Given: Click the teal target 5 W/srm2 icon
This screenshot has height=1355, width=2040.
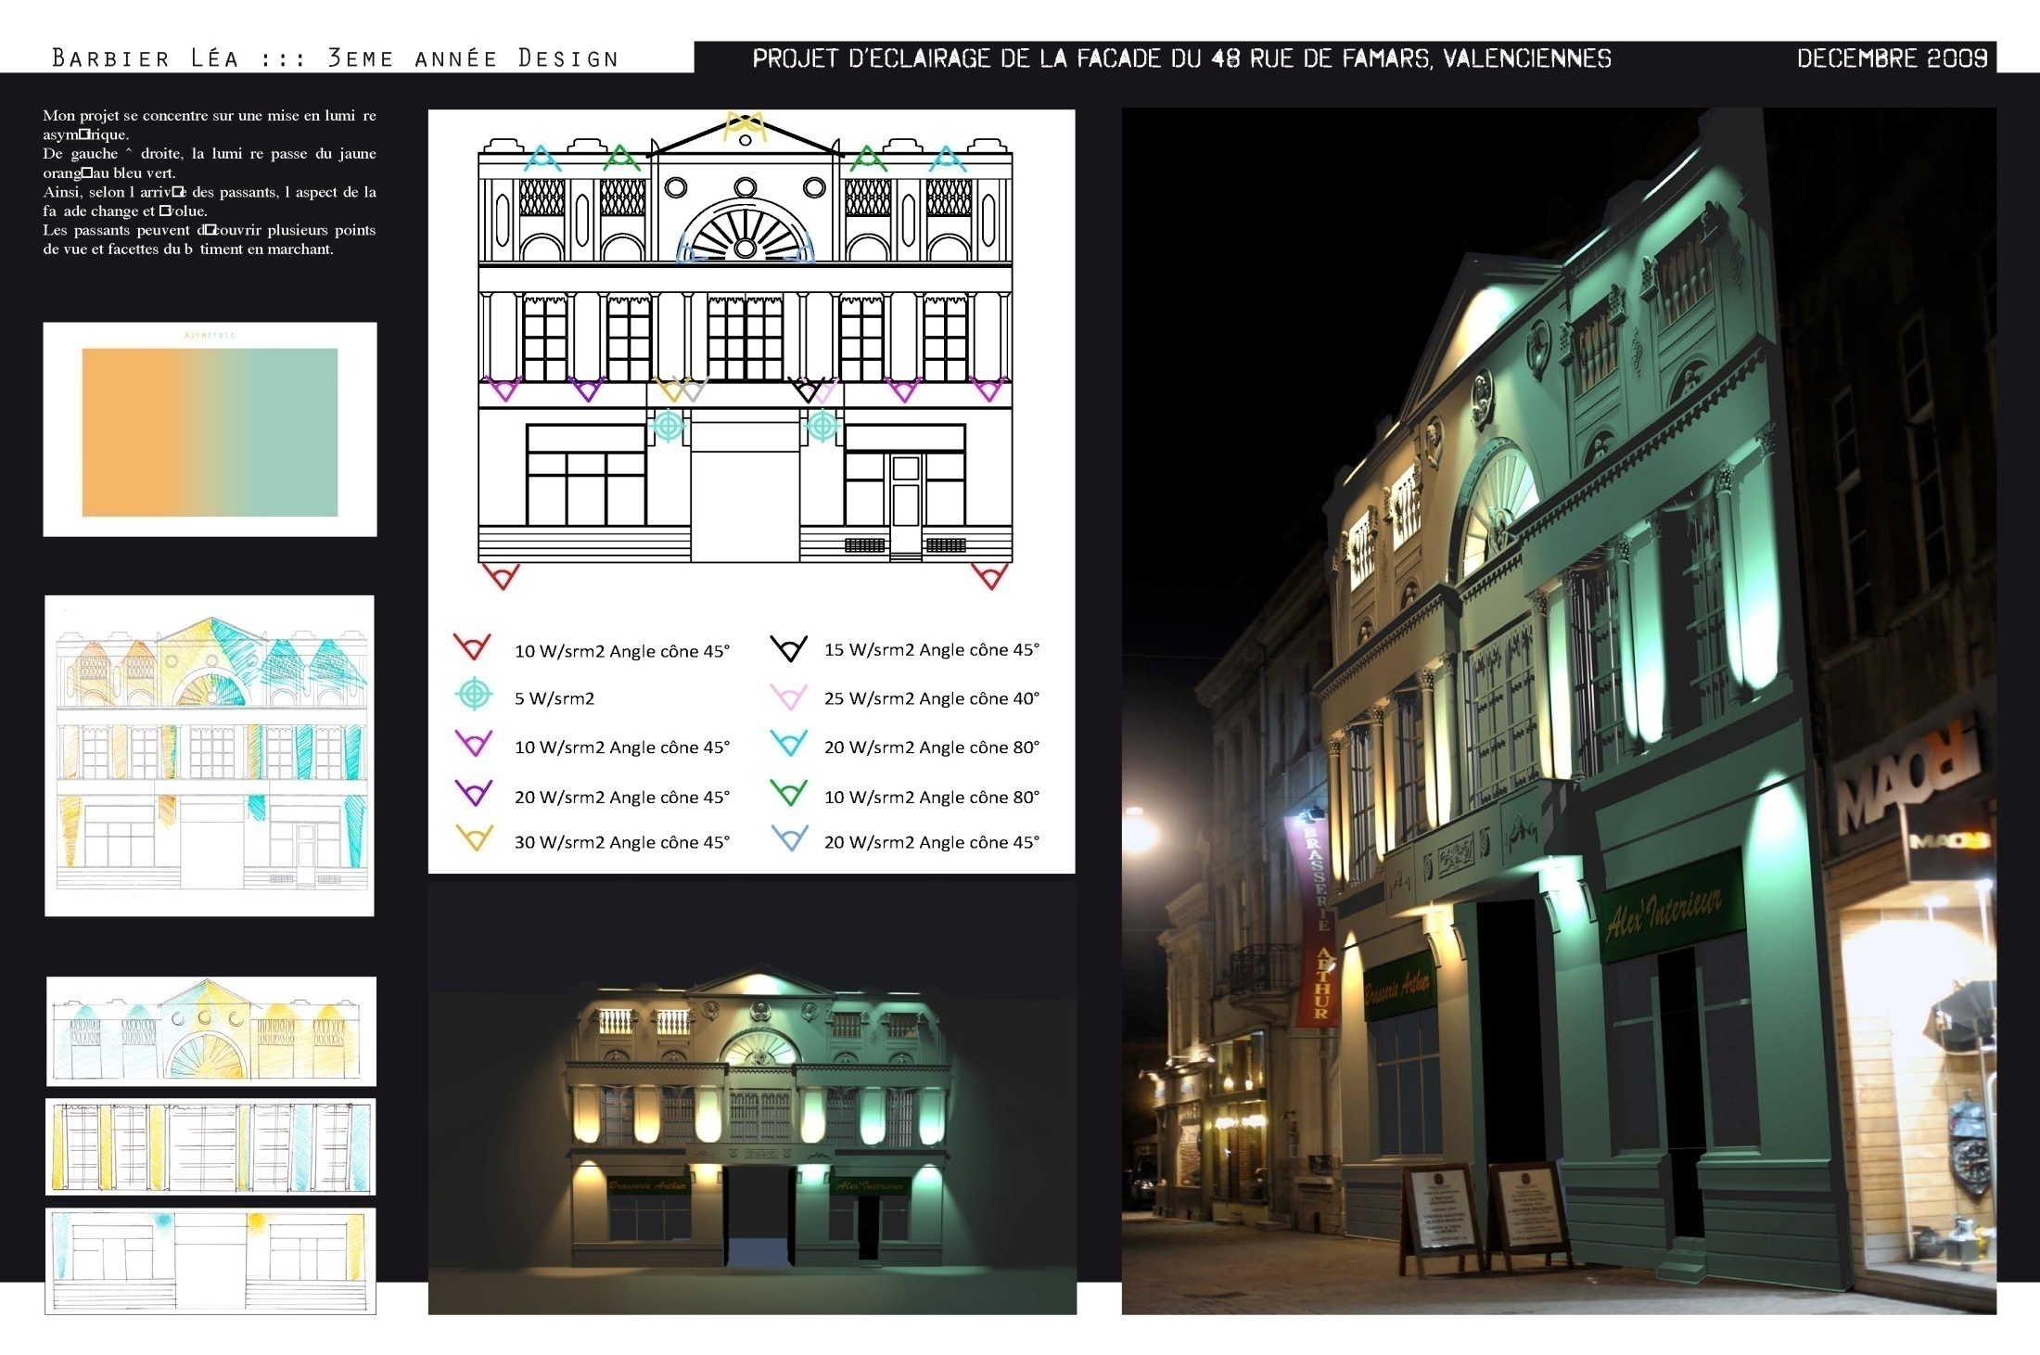Looking at the screenshot, I should point(474,694).
